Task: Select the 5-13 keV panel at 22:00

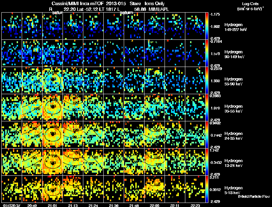Action: click(155, 189)
